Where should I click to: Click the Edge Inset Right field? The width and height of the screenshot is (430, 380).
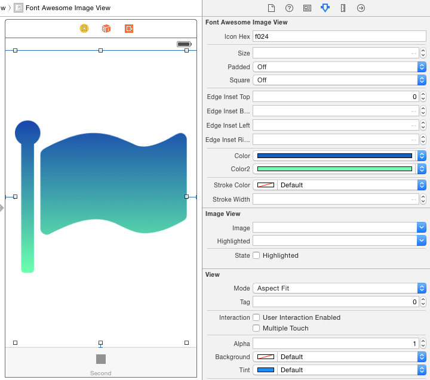(x=336, y=139)
